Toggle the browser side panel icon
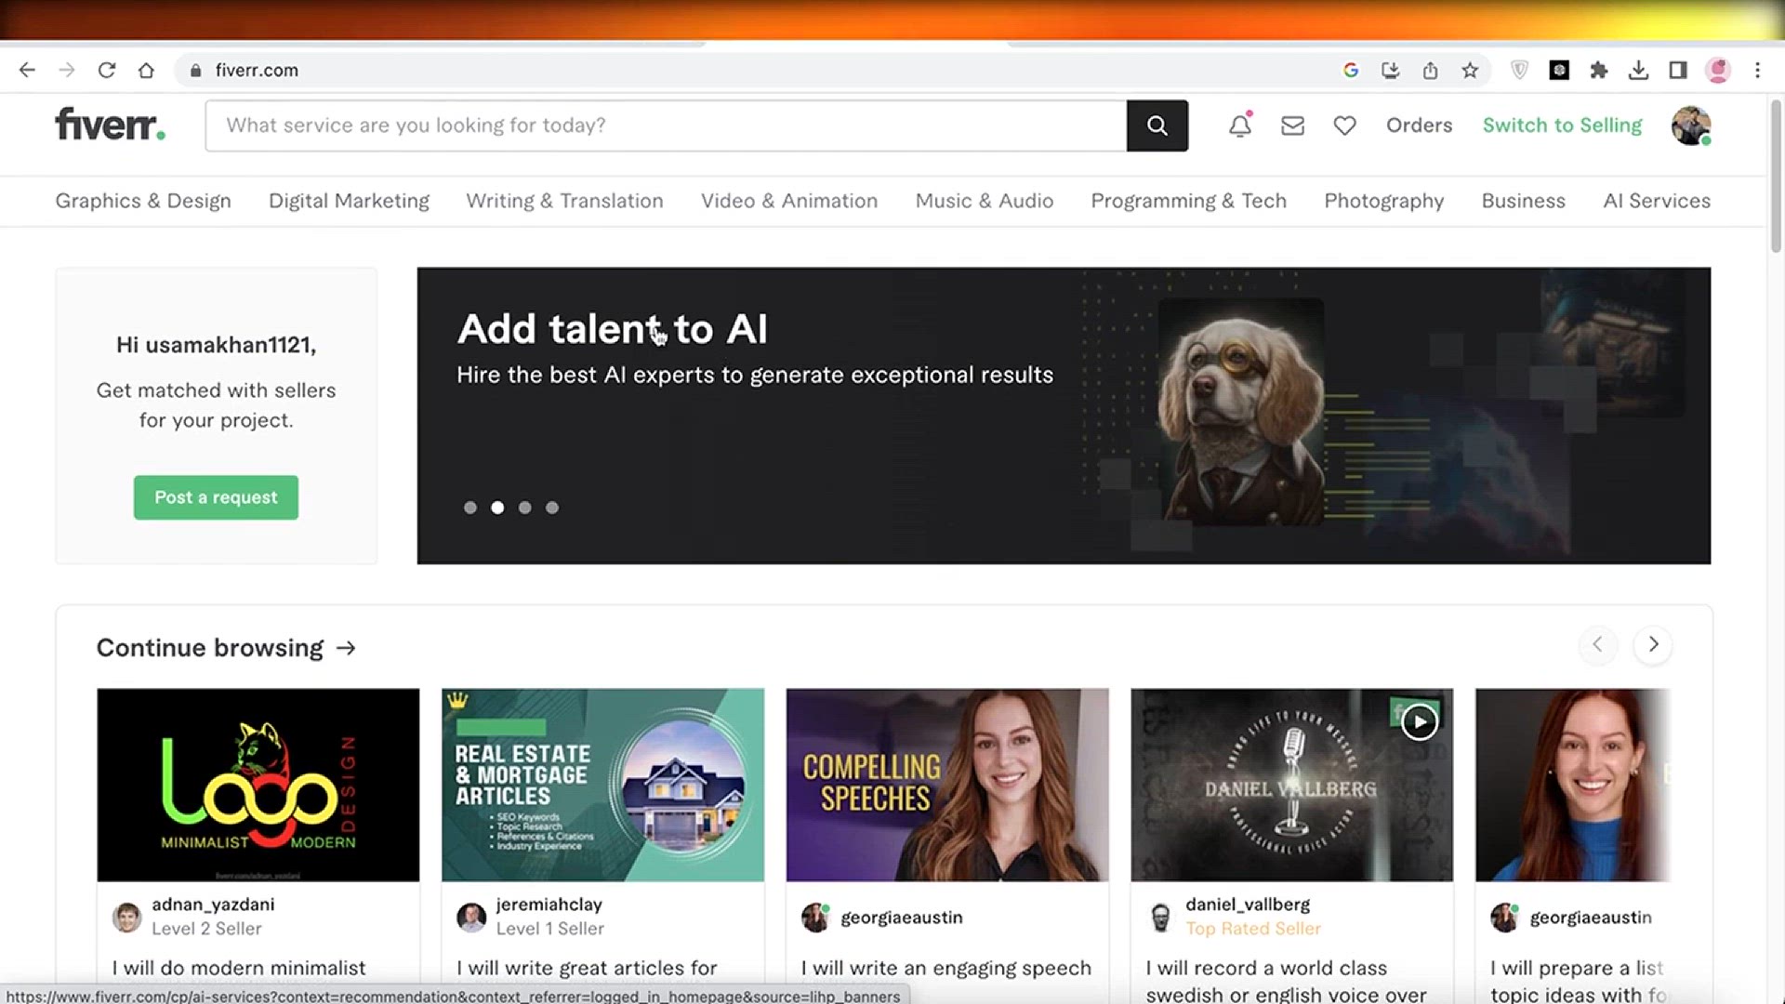Screen dimensions: 1785x1004 (1678, 70)
